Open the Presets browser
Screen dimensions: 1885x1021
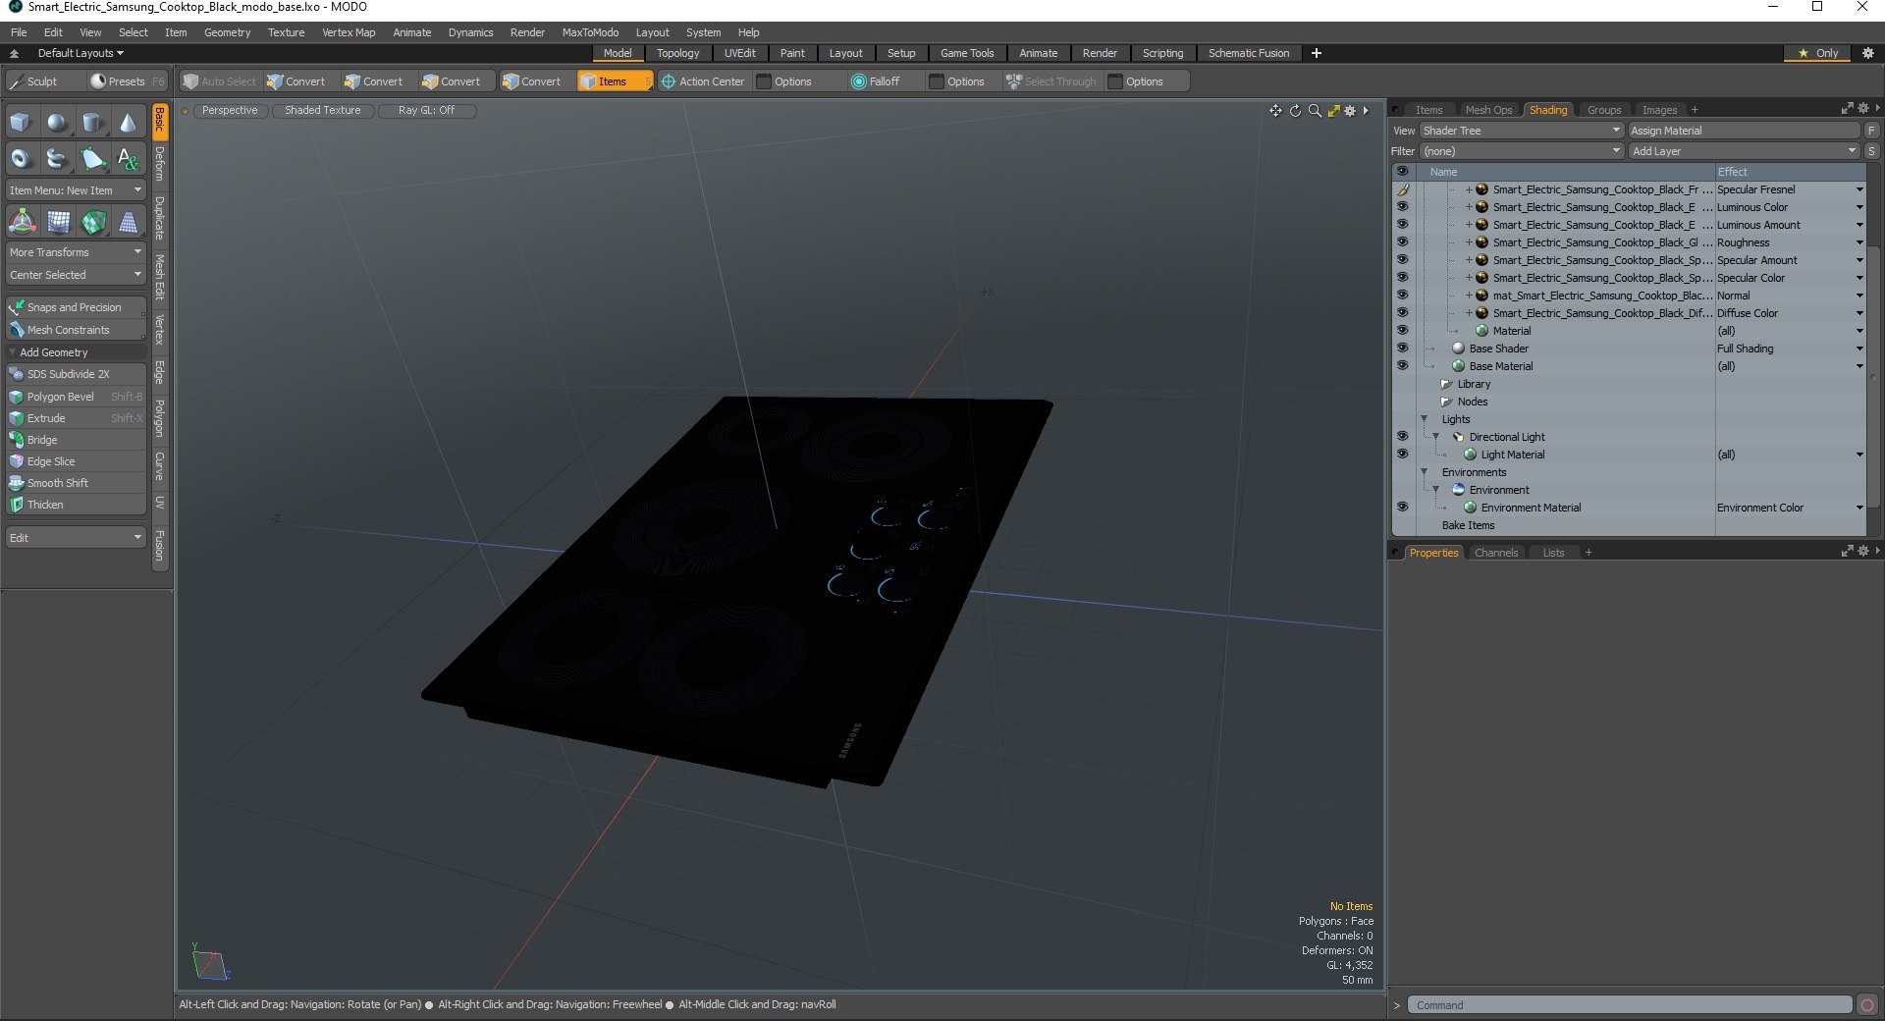pos(127,81)
